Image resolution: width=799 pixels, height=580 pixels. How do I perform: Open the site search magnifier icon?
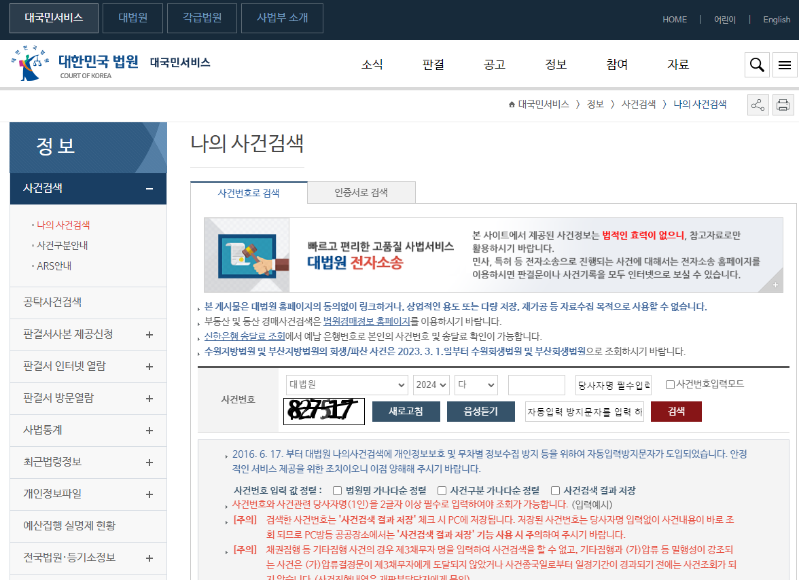(x=757, y=65)
